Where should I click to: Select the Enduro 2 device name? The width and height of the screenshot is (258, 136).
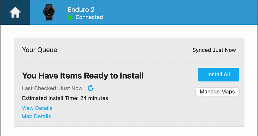[81, 10]
